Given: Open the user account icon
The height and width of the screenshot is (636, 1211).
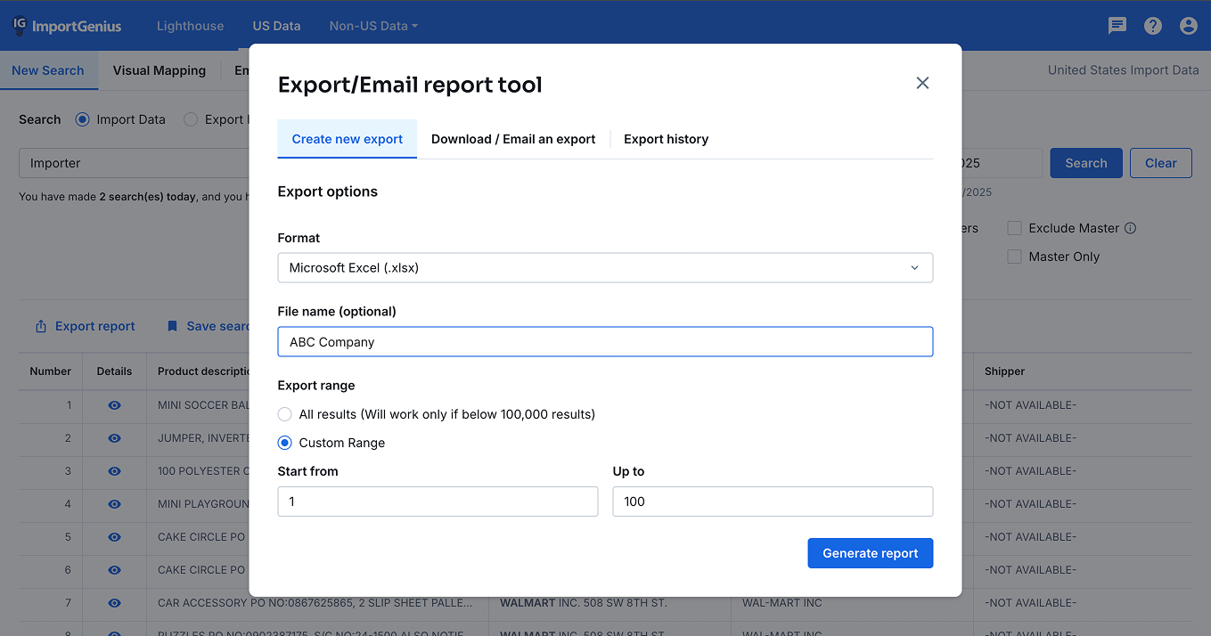Looking at the screenshot, I should (1188, 26).
